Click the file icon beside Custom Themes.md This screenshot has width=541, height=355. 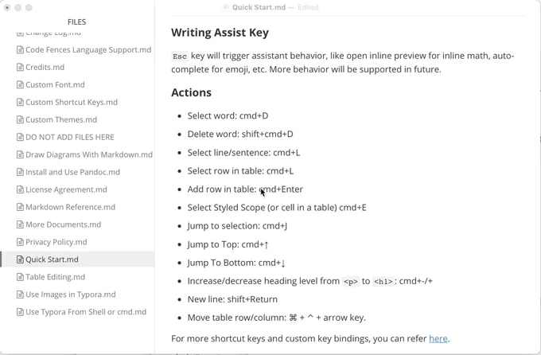[21, 119]
